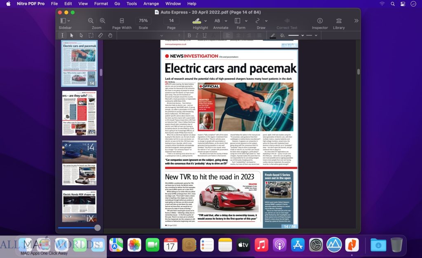Select the eraser tool
This screenshot has height=258, width=422.
101,35
